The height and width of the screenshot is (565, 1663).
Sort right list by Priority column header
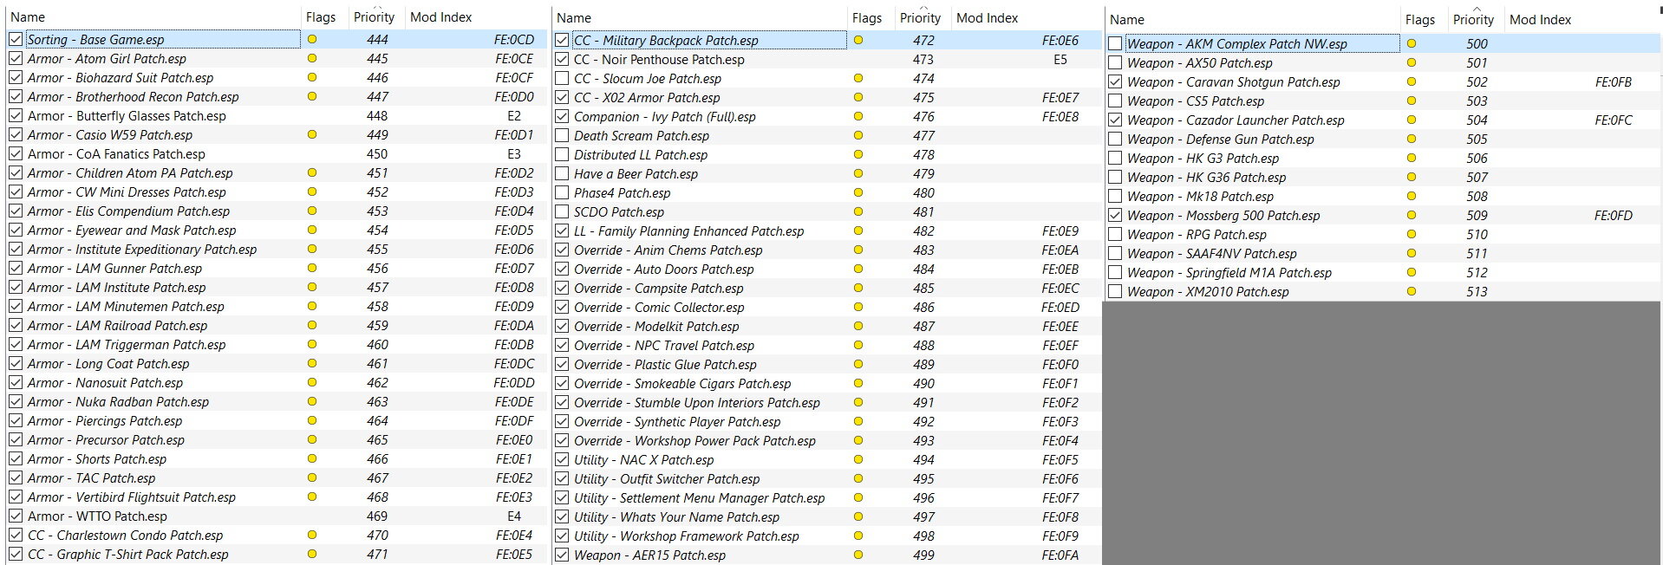tap(1473, 19)
